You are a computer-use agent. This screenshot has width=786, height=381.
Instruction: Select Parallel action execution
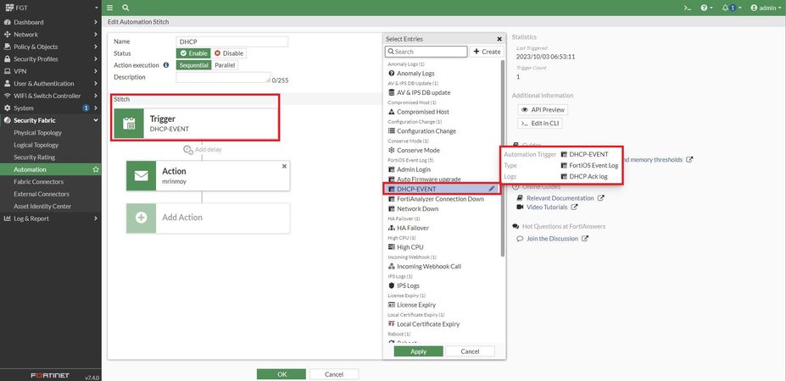point(225,65)
